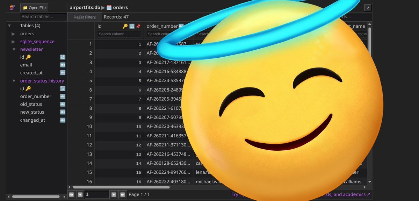Click airportfits.db in the breadcrumb
This screenshot has height=201, width=419.
[x=85, y=7]
